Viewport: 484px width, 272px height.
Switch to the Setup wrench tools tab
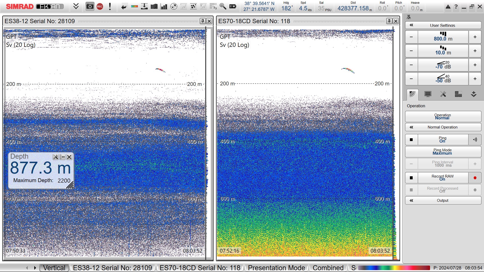tap(443, 94)
